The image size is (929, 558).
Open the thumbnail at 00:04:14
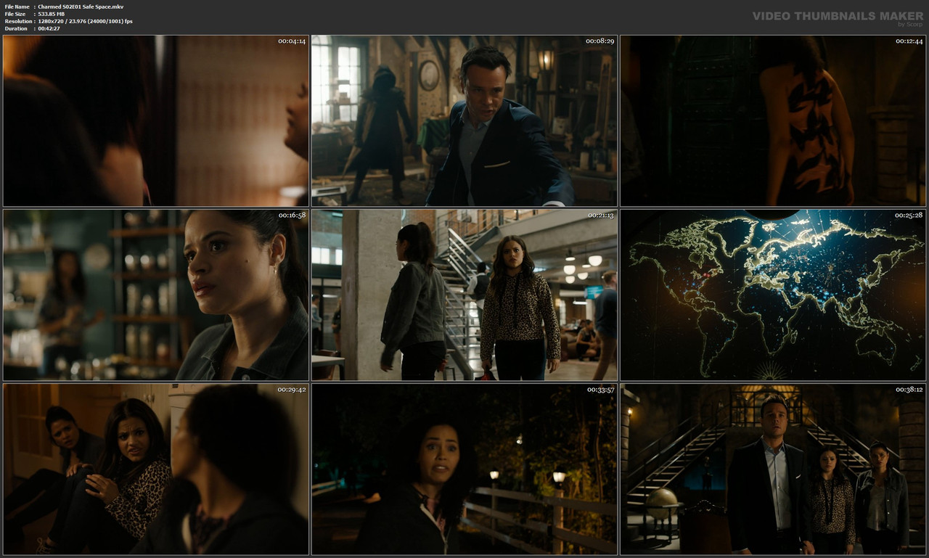pyautogui.click(x=156, y=121)
